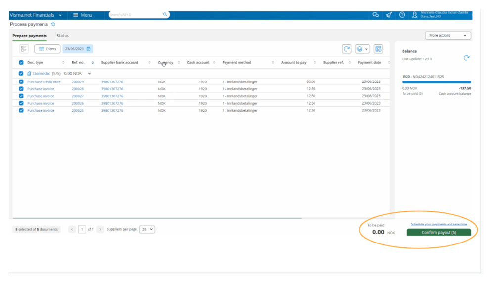Sort by Ref. no. column arrows
The image size is (494, 283).
(92, 62)
